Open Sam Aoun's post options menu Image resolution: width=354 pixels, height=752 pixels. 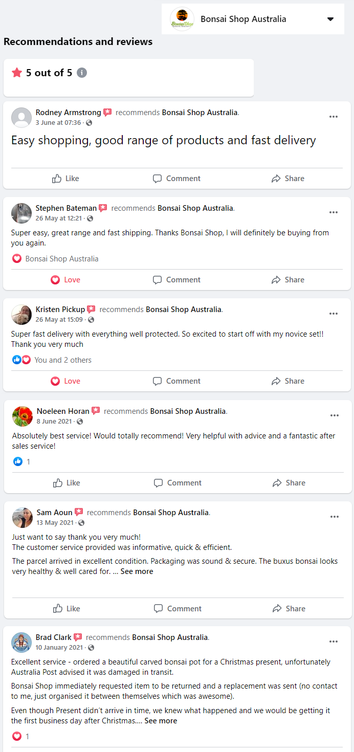(335, 517)
